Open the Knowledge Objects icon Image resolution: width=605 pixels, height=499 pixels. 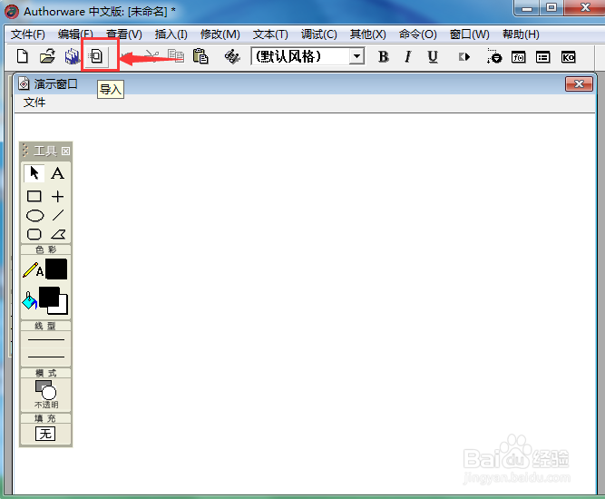coord(568,57)
